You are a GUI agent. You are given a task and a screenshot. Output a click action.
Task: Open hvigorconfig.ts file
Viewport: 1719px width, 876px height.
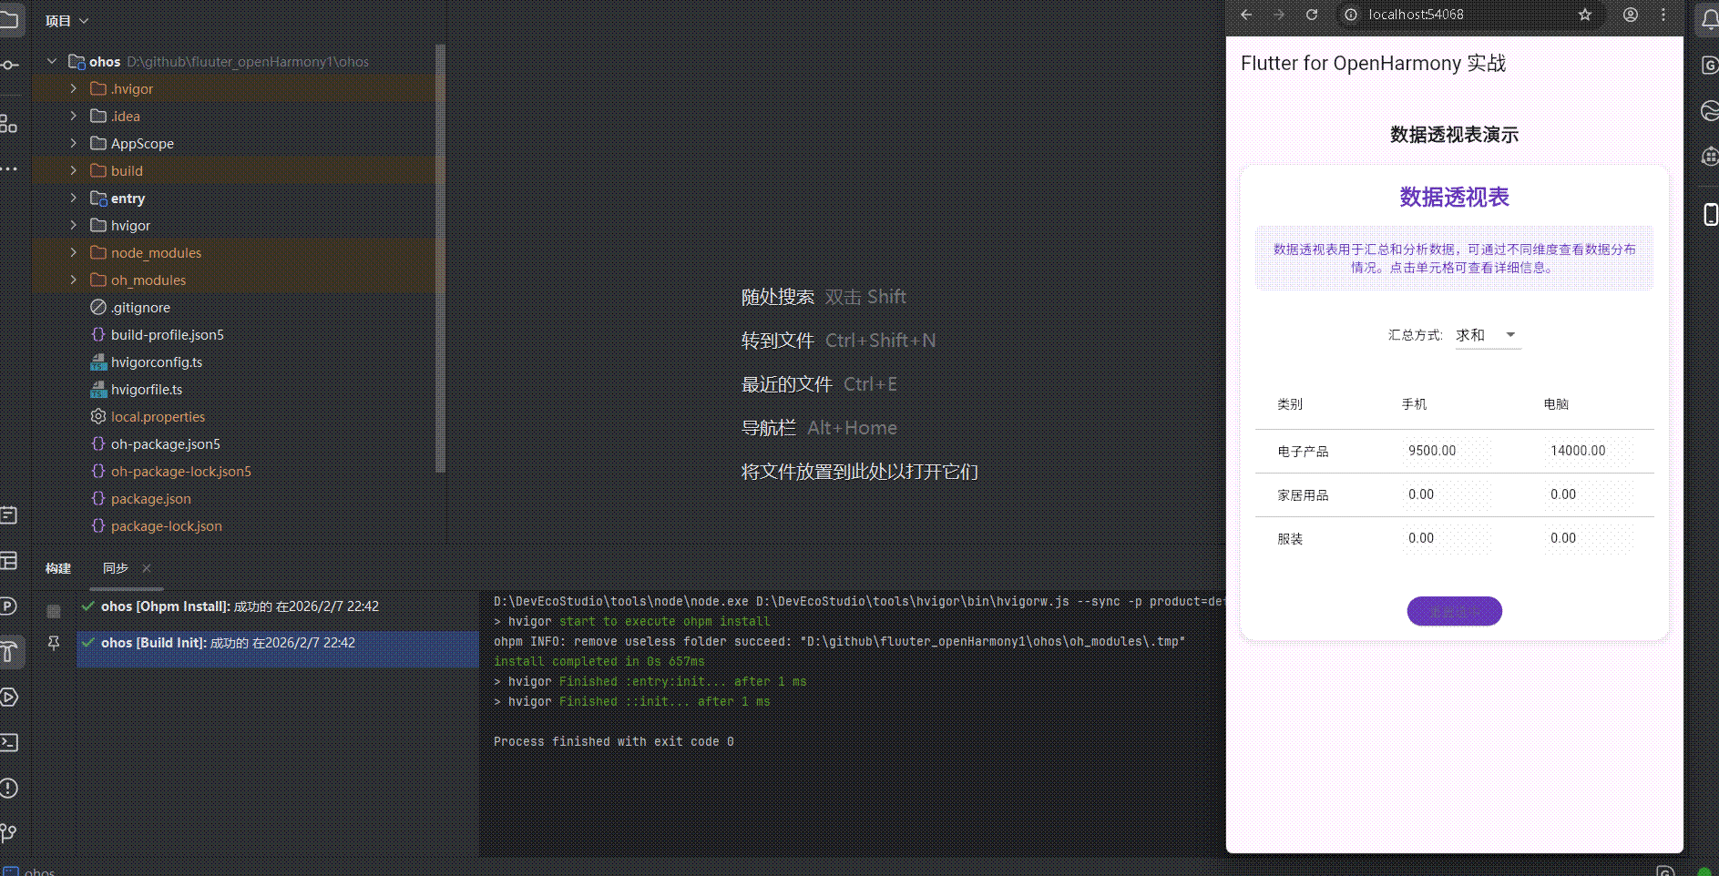coord(157,362)
